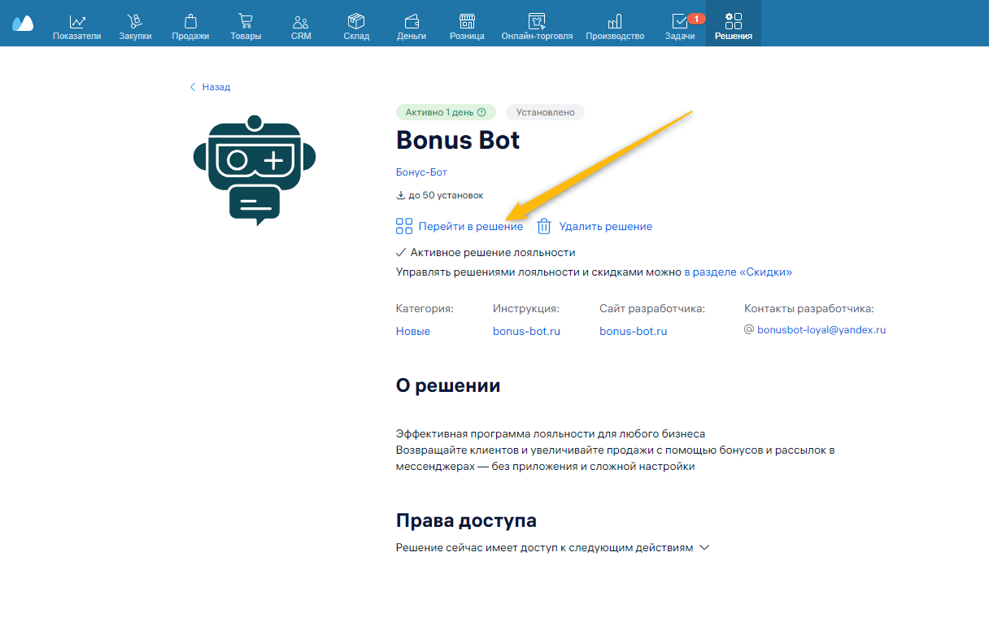Click the Контакты разработчика: label
The width and height of the screenshot is (989, 622).
coord(808,309)
